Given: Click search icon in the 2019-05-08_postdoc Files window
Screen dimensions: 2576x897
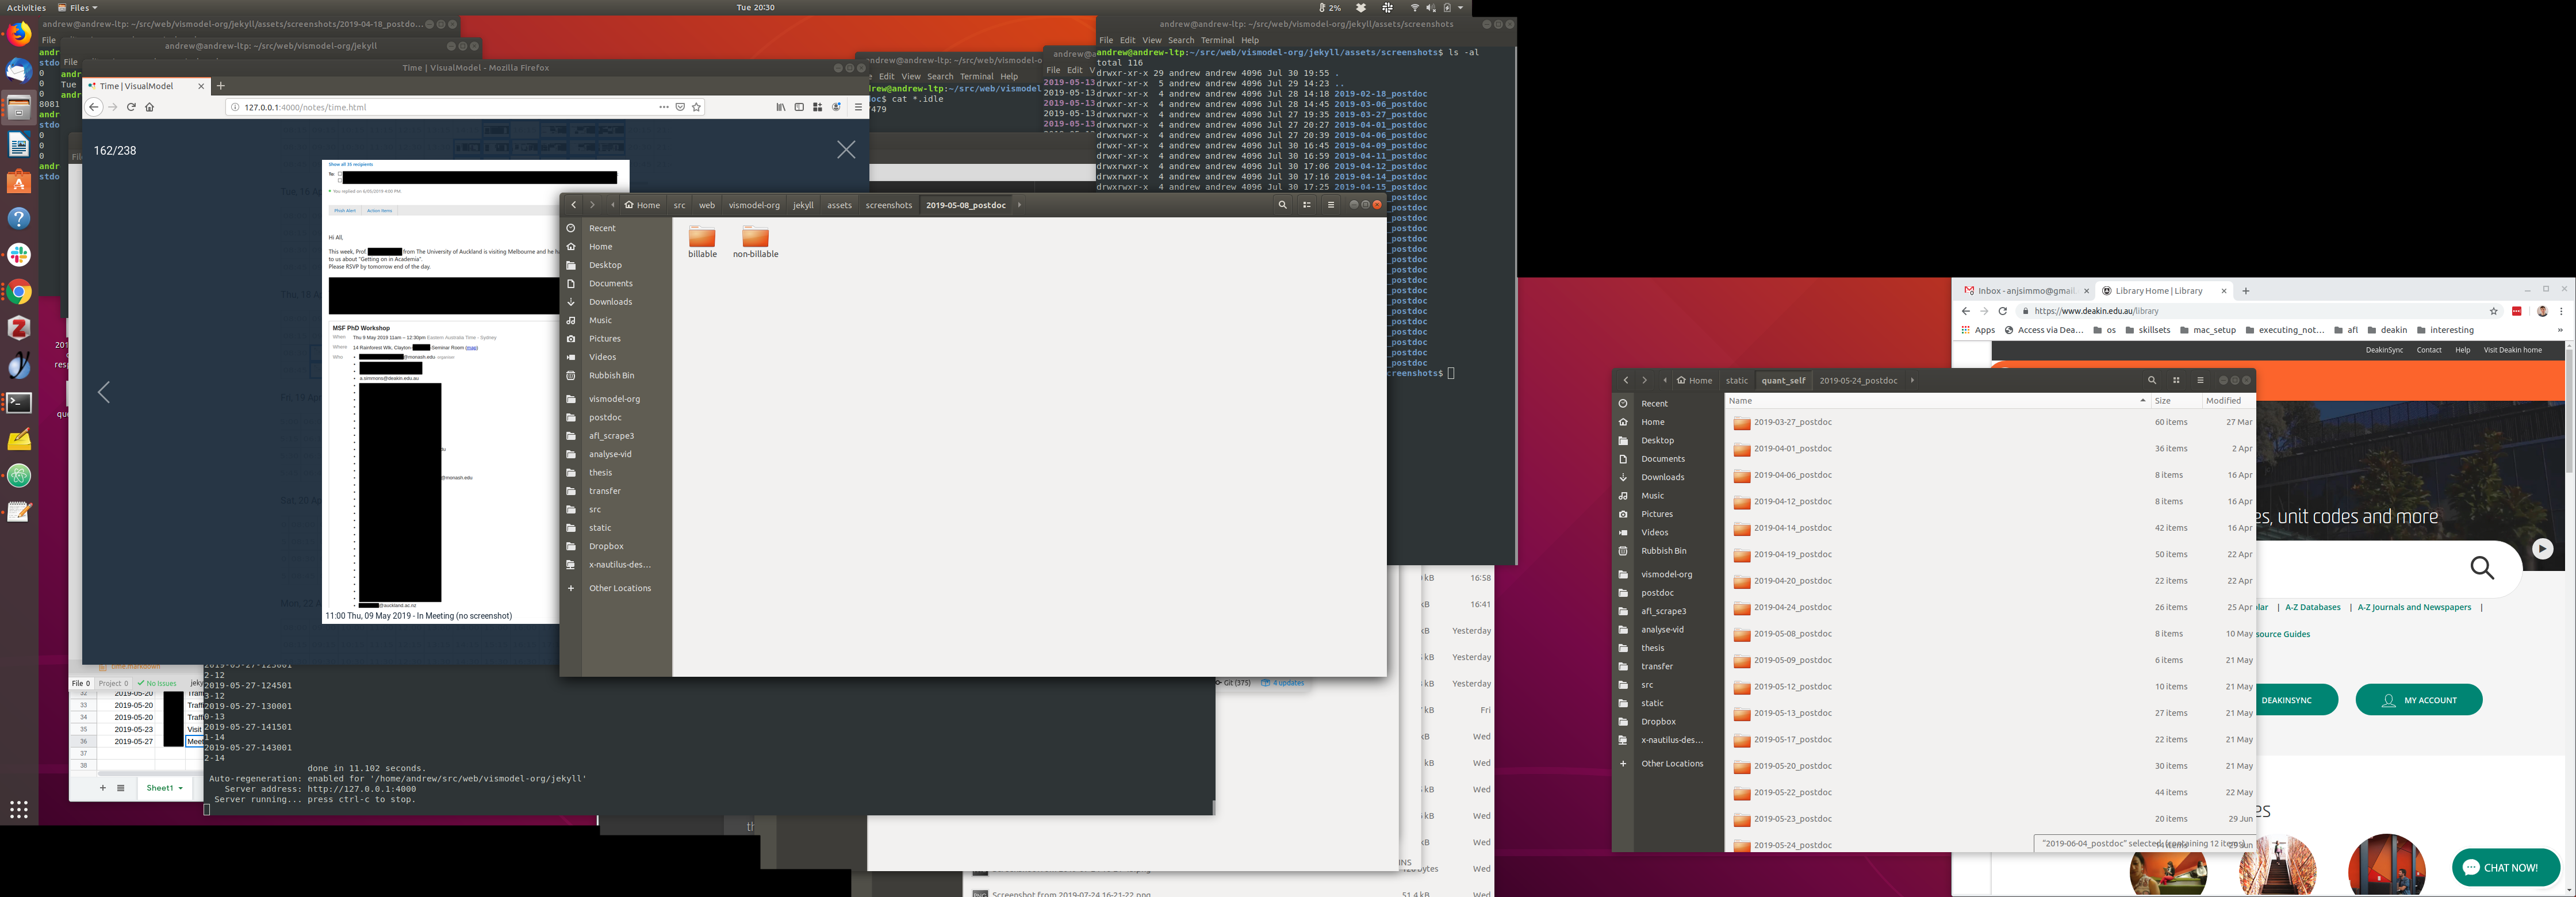Looking at the screenshot, I should point(1282,205).
